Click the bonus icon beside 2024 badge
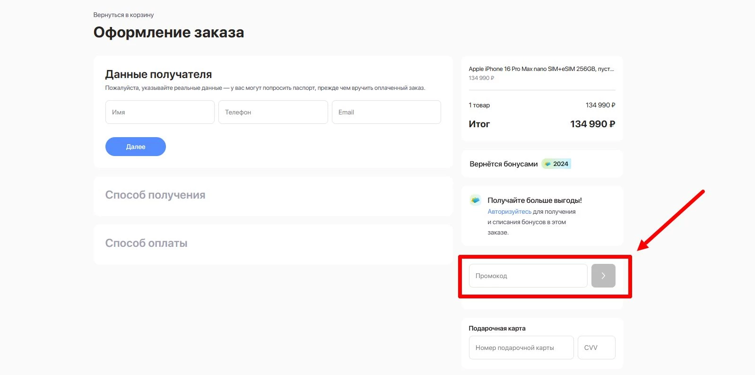755x375 pixels. (547, 164)
